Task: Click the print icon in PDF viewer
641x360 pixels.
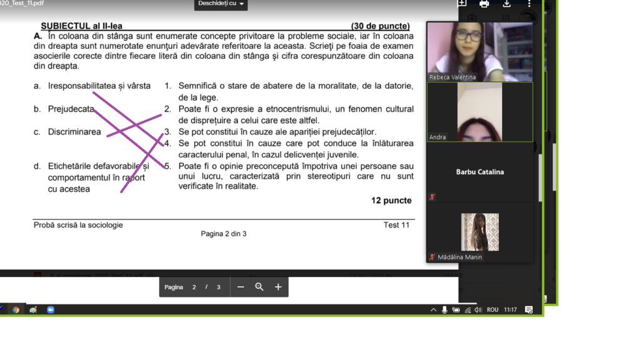Action: tap(484, 4)
